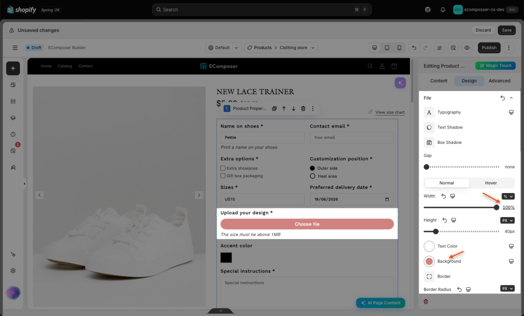
Task: Switch to the Advanced tab
Action: (499, 81)
